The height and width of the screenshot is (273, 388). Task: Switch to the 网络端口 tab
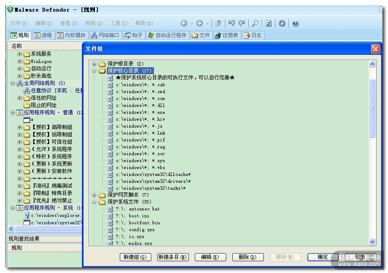[105, 35]
